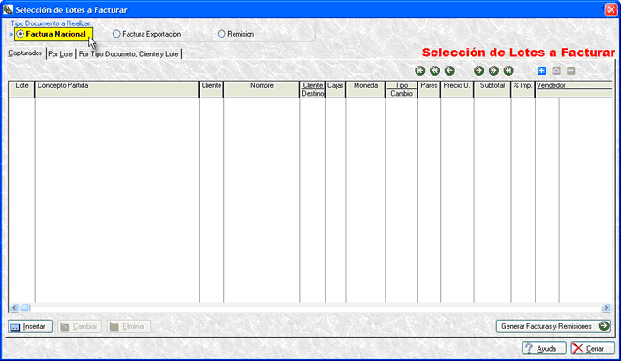Click the blue plus add record icon
The height and width of the screenshot is (361, 621).
tap(541, 71)
